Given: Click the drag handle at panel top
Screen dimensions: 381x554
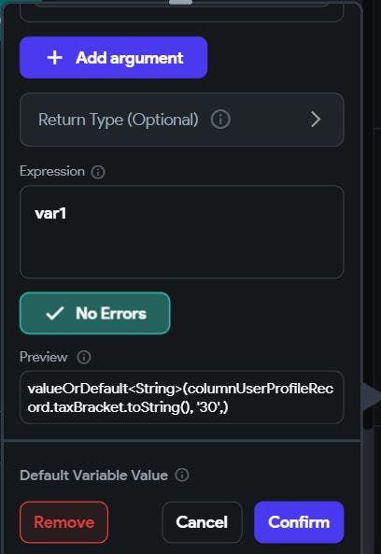Looking at the screenshot, I should tap(180, 3).
